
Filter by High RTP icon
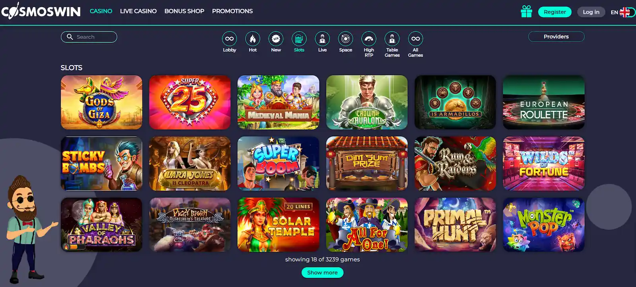point(369,39)
